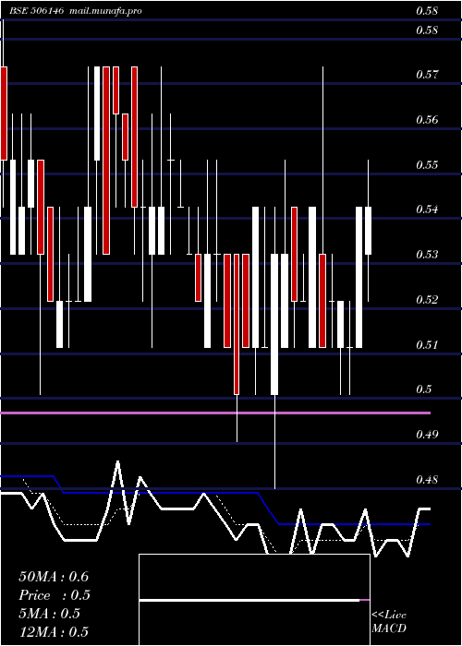Click the 0.54 price axis label
The height and width of the screenshot is (646, 462).
coord(427,209)
